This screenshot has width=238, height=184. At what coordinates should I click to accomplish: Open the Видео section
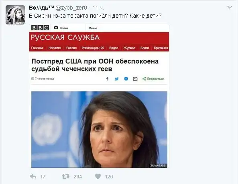pos(114,48)
